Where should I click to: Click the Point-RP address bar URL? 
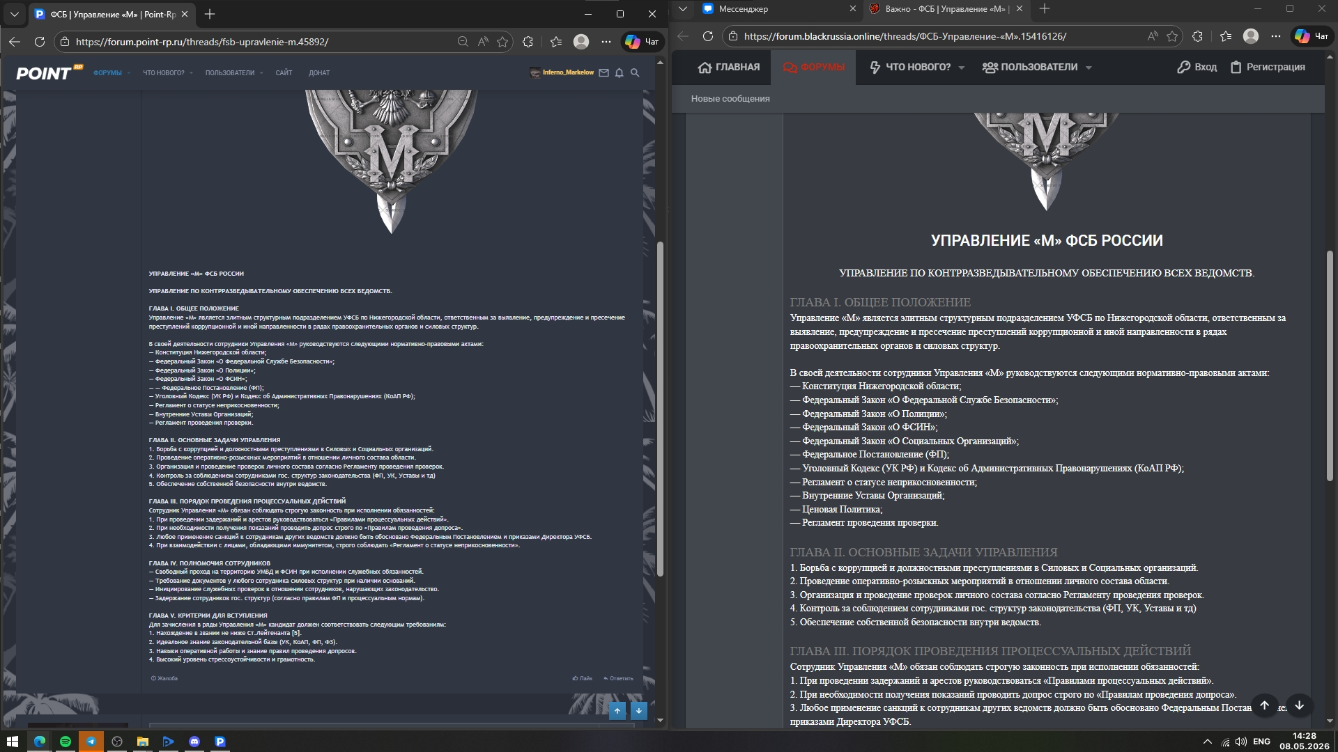(202, 42)
